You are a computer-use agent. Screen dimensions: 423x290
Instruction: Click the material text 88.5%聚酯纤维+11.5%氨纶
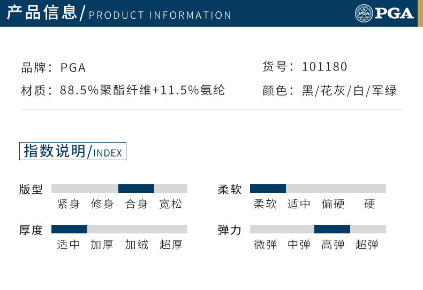click(142, 90)
